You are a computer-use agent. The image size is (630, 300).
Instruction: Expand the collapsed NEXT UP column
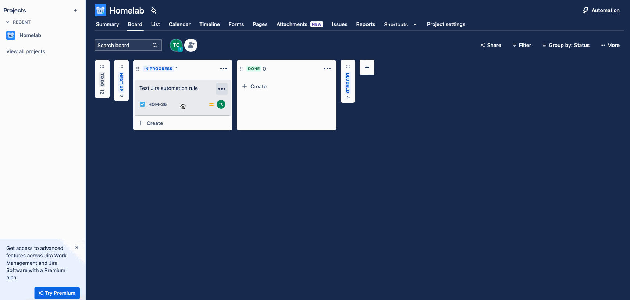[x=121, y=80]
